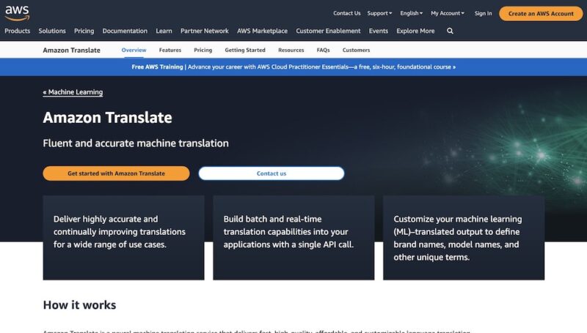
Task: Expand the My Account dropdown
Action: point(448,13)
